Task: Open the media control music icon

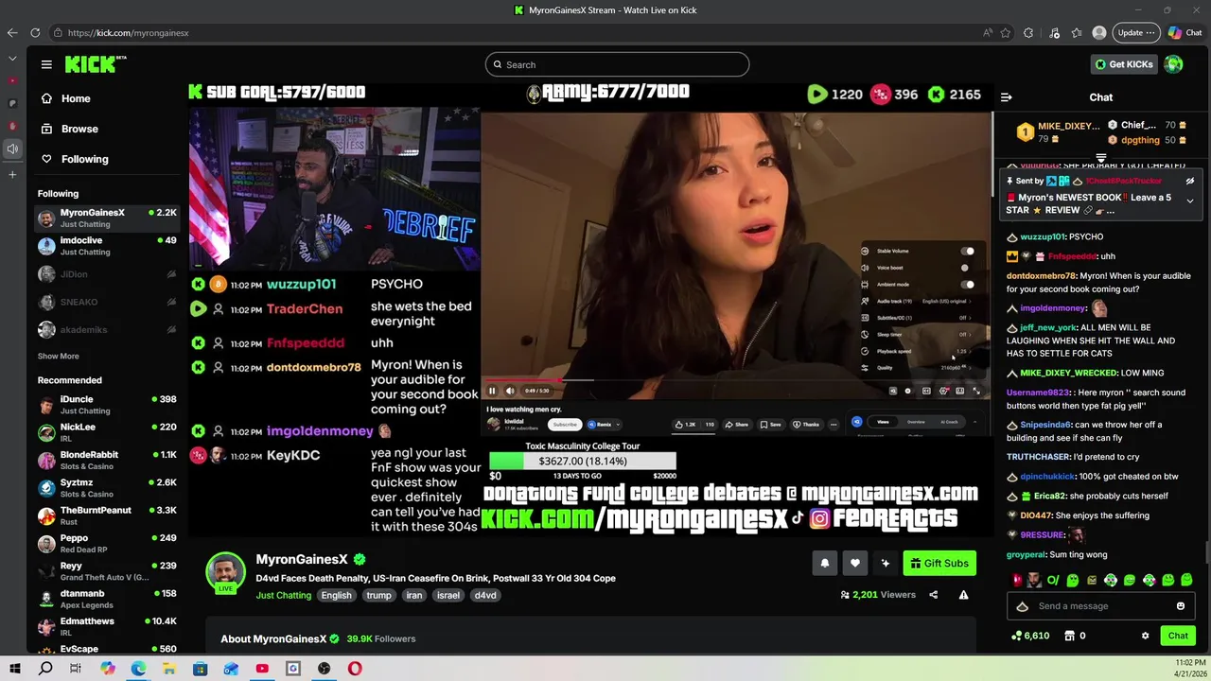Action: tap(1054, 32)
